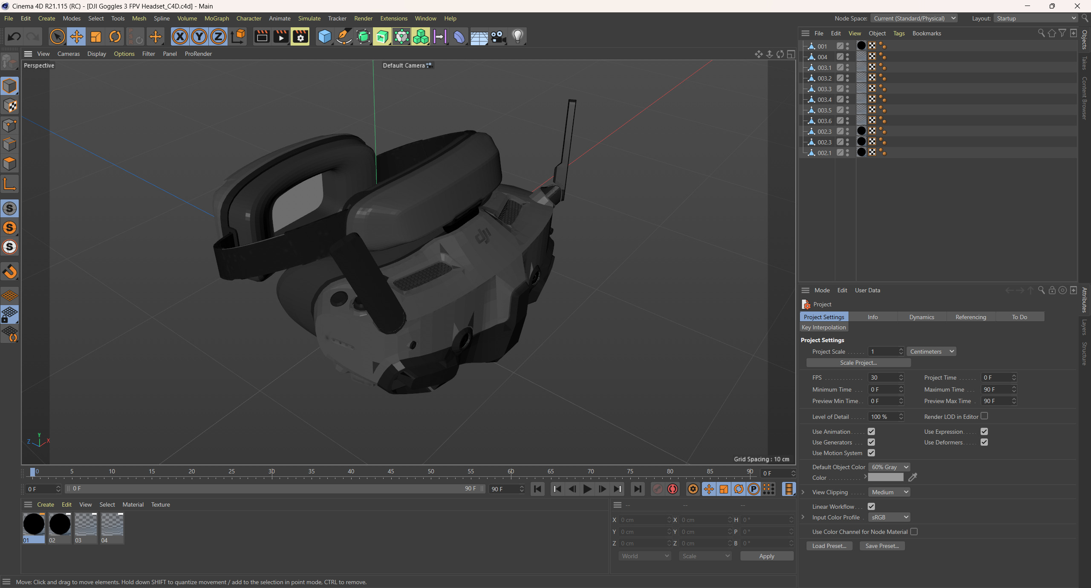Toggle visibility dots for object 001
1091x588 pixels.
coord(847,46)
